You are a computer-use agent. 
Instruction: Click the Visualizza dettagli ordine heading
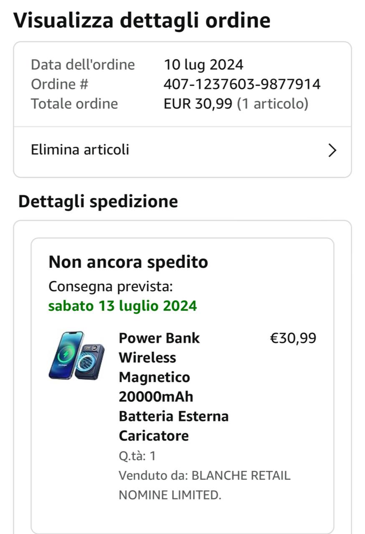coord(142,20)
